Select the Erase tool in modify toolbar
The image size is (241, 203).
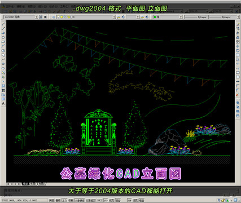tap(238, 24)
